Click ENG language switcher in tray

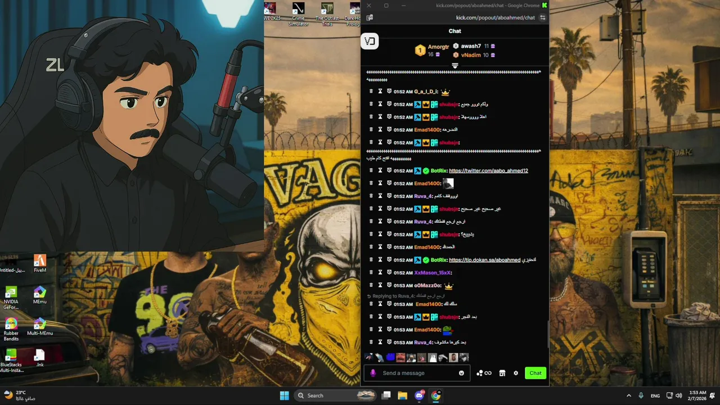click(655, 395)
